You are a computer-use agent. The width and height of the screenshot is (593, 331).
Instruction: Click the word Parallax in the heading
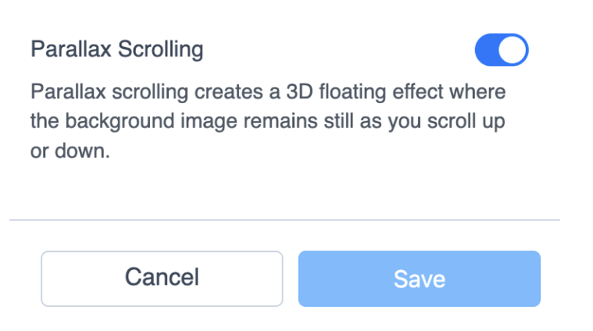tap(71, 49)
